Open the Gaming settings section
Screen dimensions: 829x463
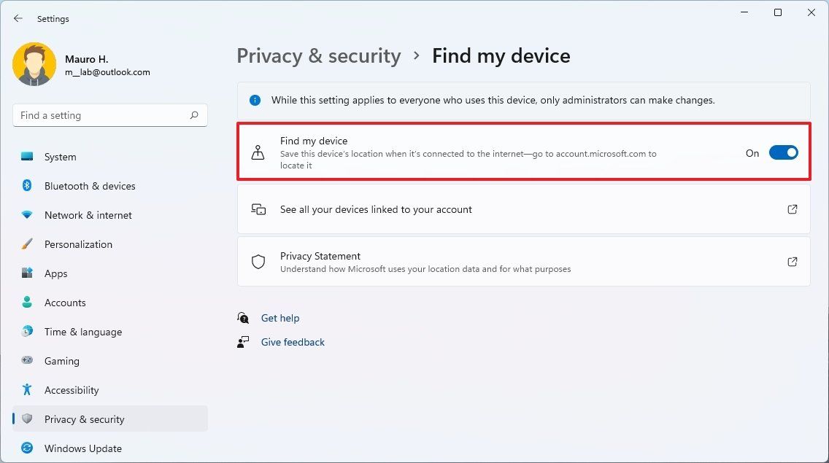tap(62, 360)
